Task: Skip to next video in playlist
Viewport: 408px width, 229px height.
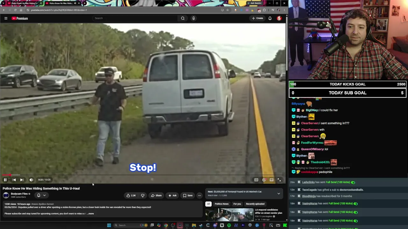Action: point(22,180)
